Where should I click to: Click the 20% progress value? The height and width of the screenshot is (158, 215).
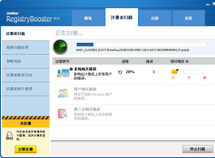(130, 72)
